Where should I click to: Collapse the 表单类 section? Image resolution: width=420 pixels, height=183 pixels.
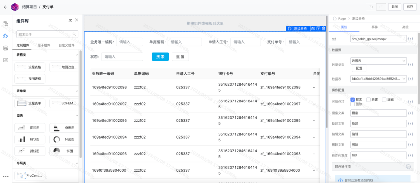(77, 91)
